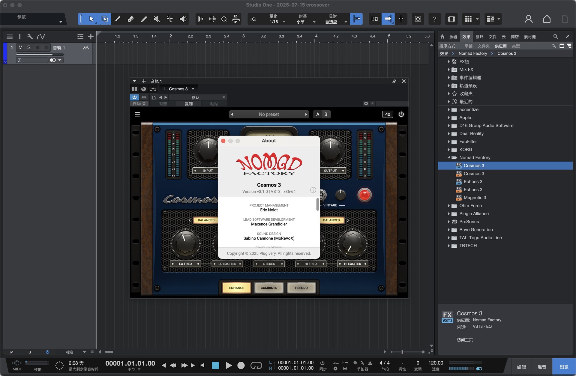Open the track inspector i icon

click(x=20, y=37)
